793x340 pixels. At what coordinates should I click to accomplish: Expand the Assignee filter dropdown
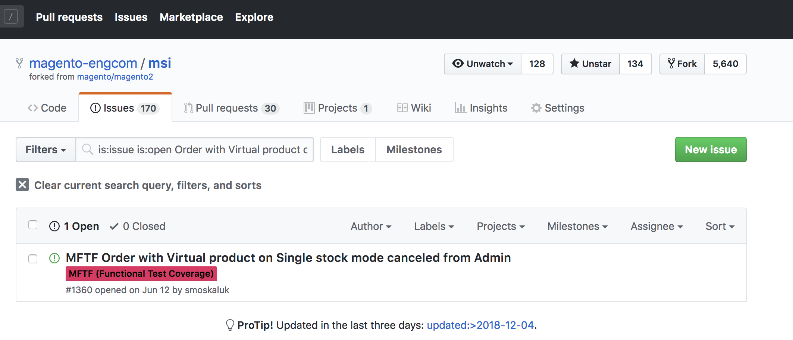656,226
